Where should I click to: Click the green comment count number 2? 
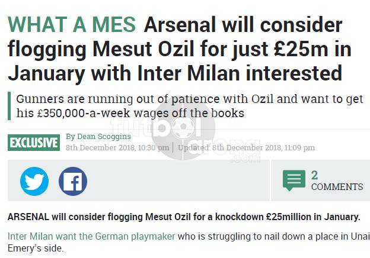[x=314, y=175]
